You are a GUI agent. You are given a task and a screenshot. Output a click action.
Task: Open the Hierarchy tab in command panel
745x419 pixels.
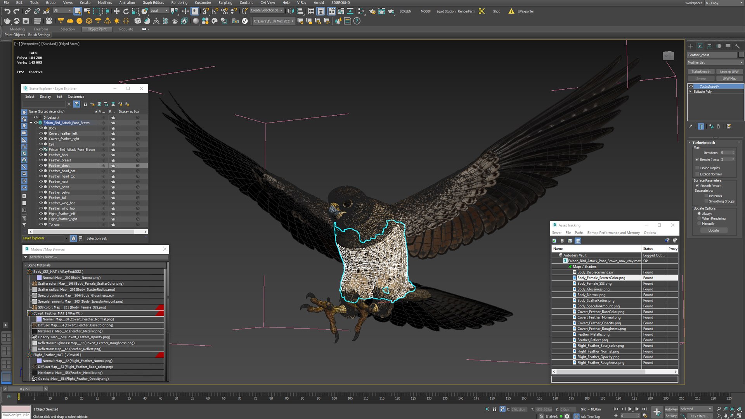point(709,46)
